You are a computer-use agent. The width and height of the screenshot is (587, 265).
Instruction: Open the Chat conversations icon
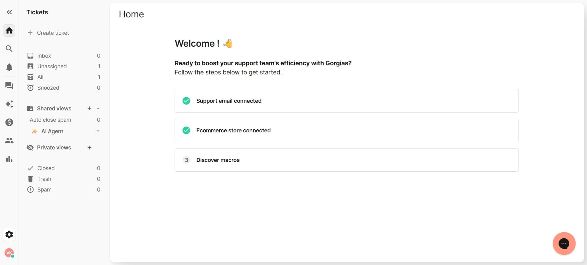coord(9,86)
